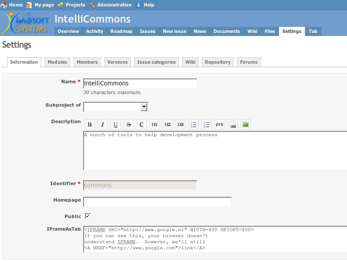This screenshot has width=347, height=261.
Task: Open the Projects link
Action: [x=75, y=5]
